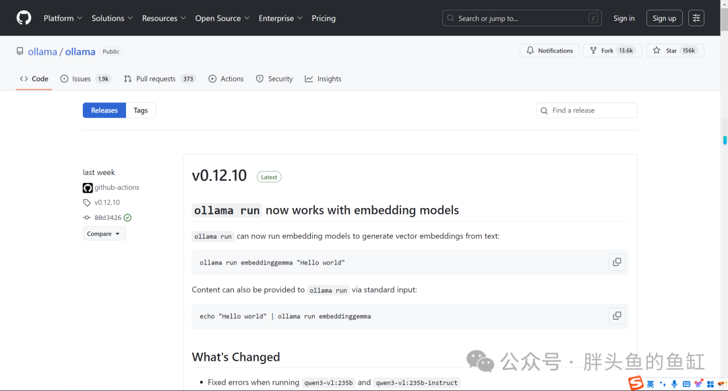Open the 80d3426 commit link

point(108,218)
